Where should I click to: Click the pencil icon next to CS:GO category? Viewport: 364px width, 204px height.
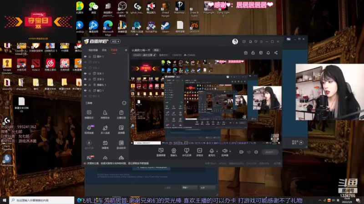(154, 55)
